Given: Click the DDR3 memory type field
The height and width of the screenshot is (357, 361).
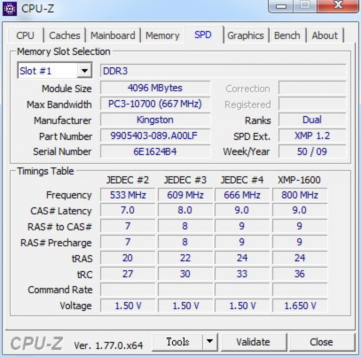Looking at the screenshot, I should (223, 71).
